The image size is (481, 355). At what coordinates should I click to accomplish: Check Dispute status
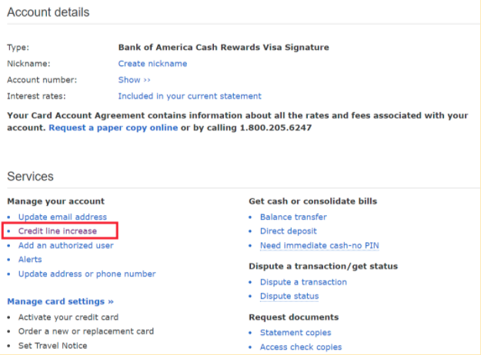[289, 296]
